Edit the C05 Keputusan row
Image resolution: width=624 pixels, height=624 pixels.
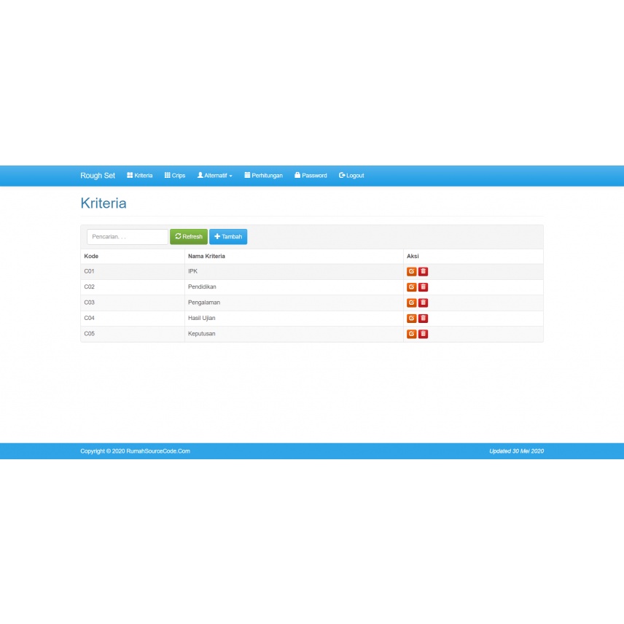pyautogui.click(x=411, y=334)
